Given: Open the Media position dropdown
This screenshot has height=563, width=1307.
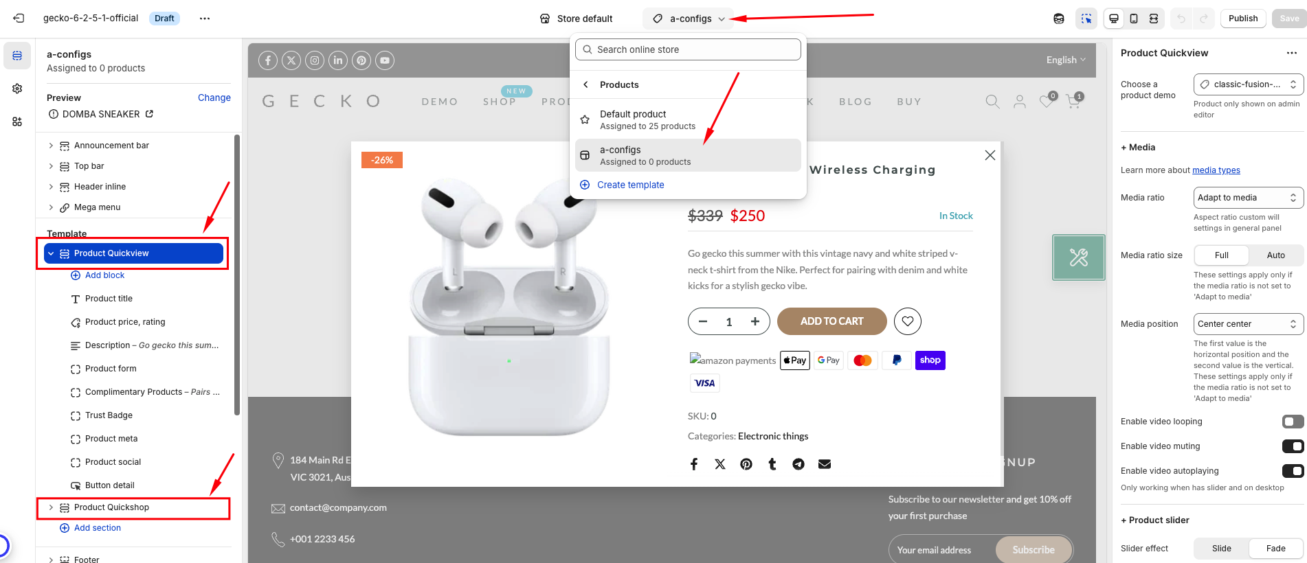Looking at the screenshot, I should (1248, 324).
